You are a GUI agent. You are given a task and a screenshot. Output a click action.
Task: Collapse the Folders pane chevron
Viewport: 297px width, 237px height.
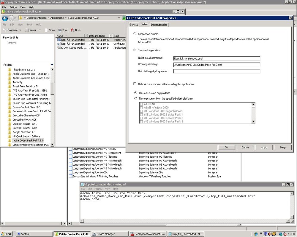pos(52,65)
